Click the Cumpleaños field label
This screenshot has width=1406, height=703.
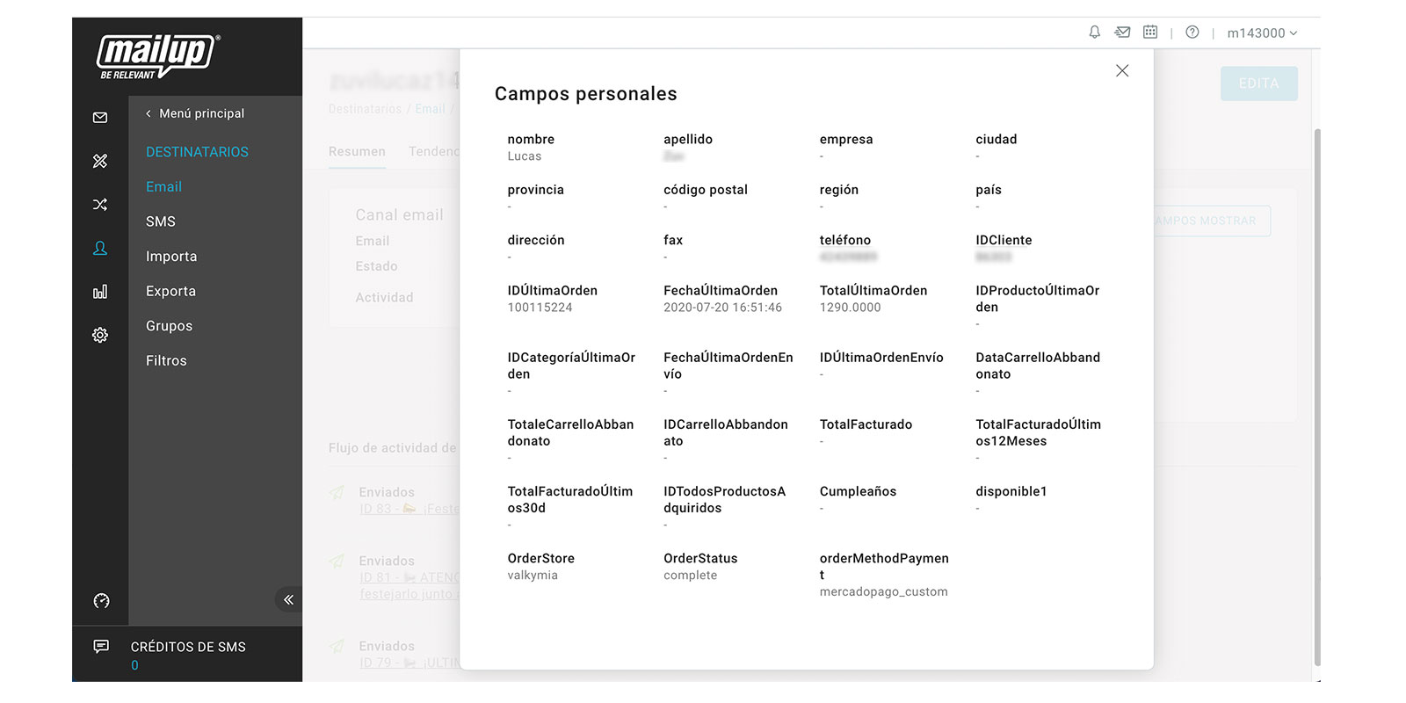858,491
